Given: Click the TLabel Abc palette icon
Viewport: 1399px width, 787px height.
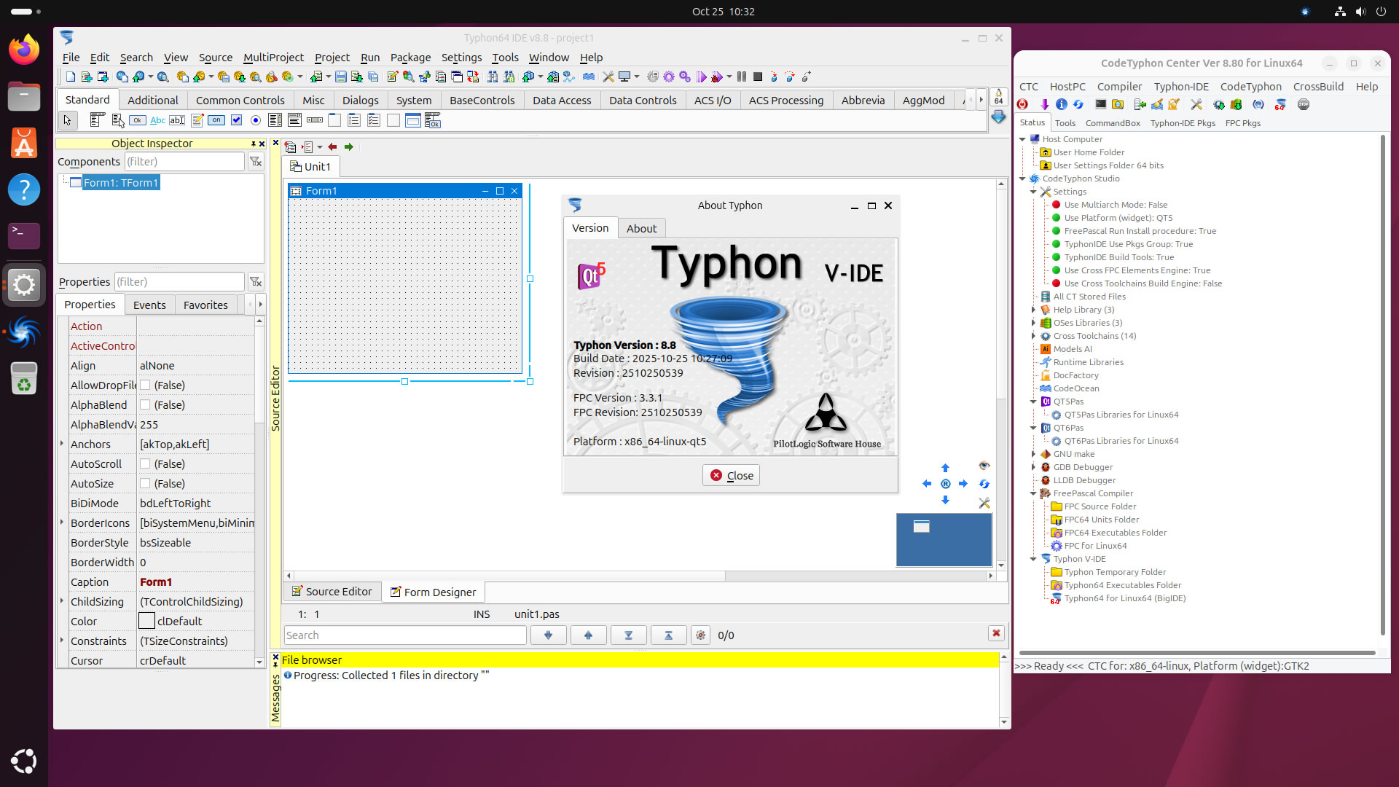Looking at the screenshot, I should pos(157,120).
